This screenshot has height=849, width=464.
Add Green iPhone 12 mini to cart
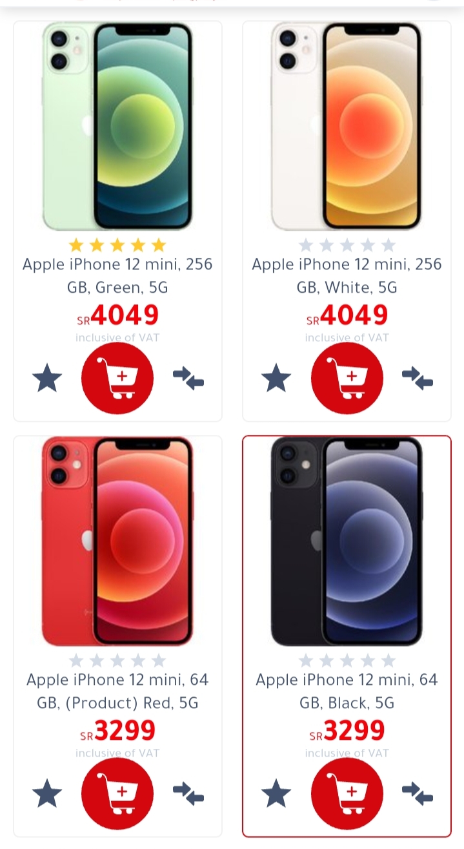(x=117, y=378)
